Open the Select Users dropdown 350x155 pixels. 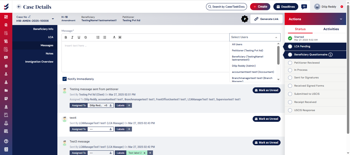255,37
